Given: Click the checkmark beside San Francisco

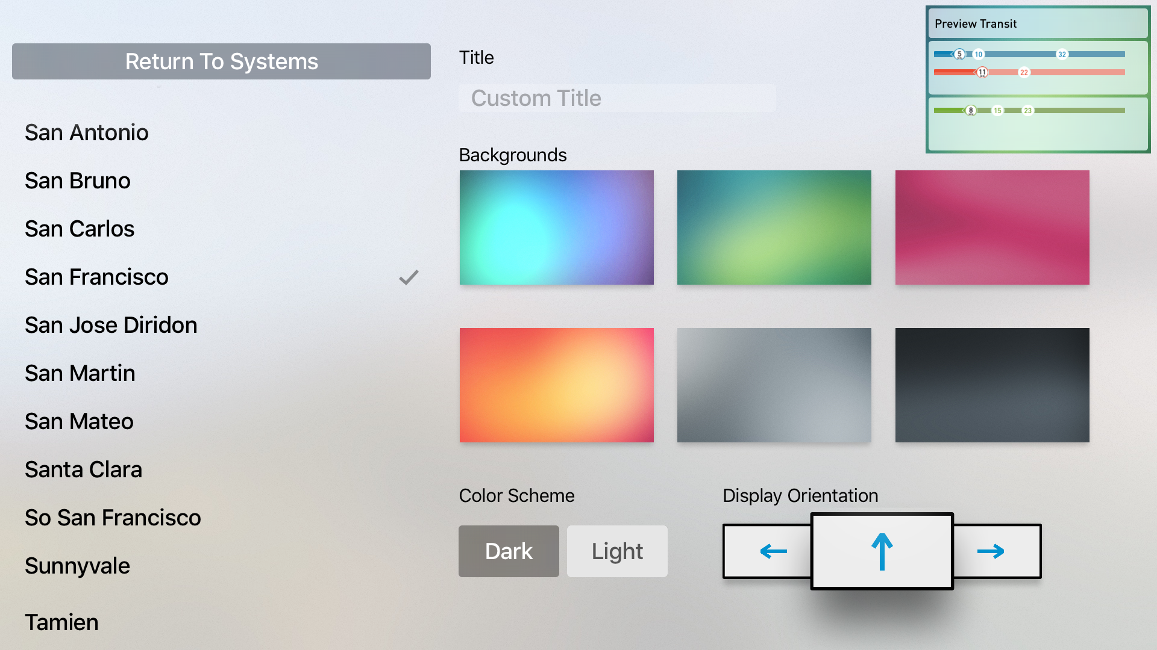Looking at the screenshot, I should click(x=409, y=277).
